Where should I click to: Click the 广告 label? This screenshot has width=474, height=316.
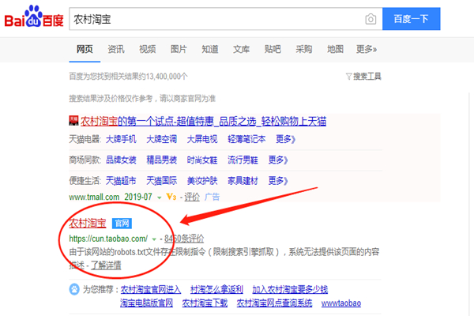212,197
